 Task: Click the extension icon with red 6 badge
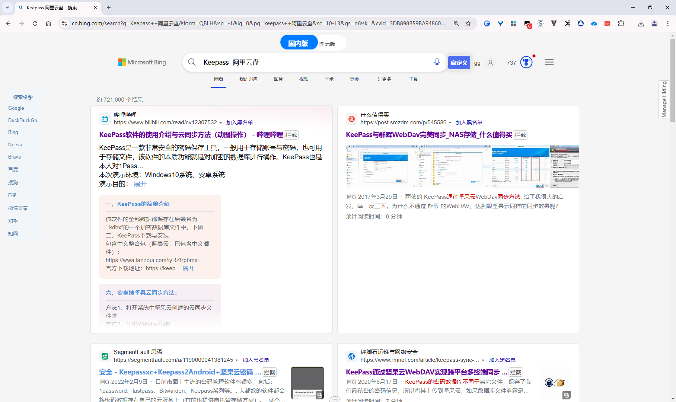tap(527, 24)
